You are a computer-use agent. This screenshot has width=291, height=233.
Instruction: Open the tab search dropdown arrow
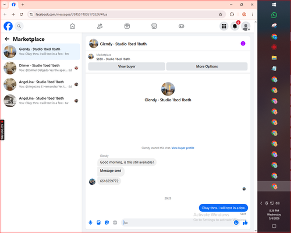(5, 5)
